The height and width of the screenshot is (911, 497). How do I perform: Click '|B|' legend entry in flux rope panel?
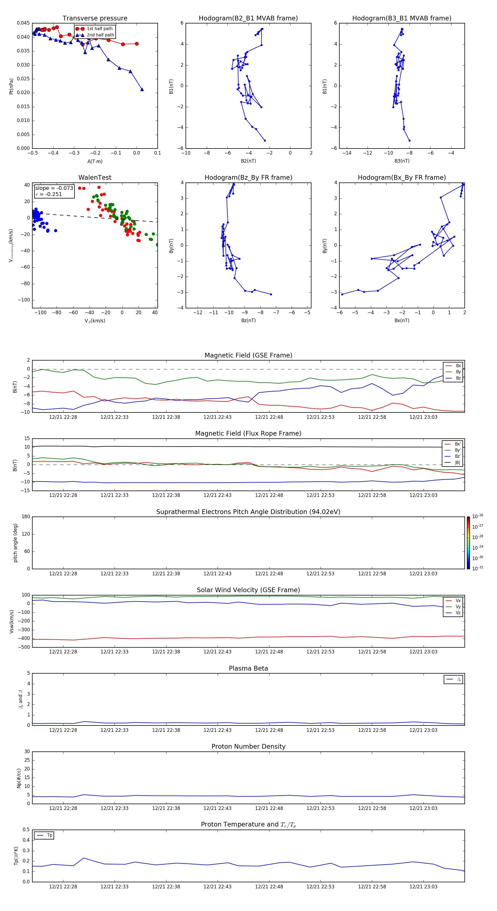pyautogui.click(x=453, y=463)
